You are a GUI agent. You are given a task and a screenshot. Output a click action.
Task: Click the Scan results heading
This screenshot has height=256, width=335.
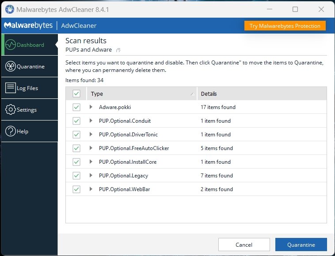click(86, 41)
